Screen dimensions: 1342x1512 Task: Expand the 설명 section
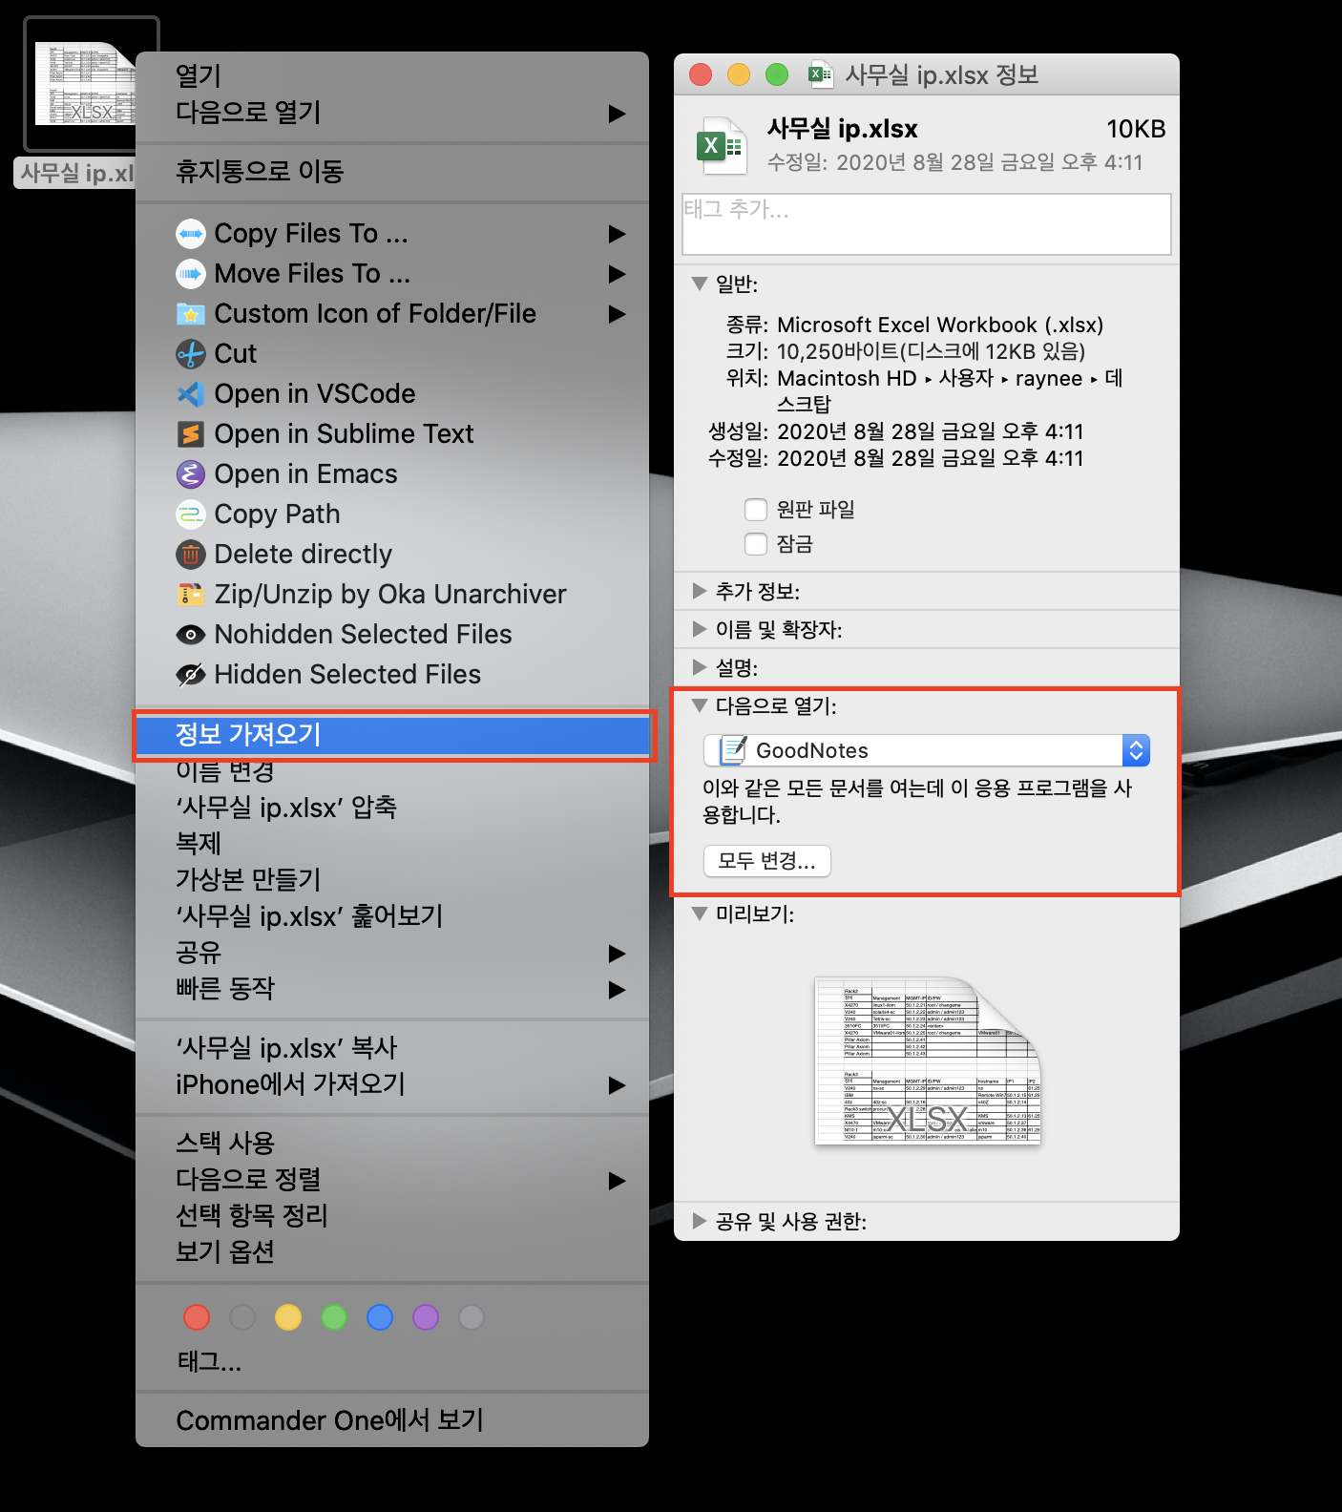pyautogui.click(x=700, y=667)
